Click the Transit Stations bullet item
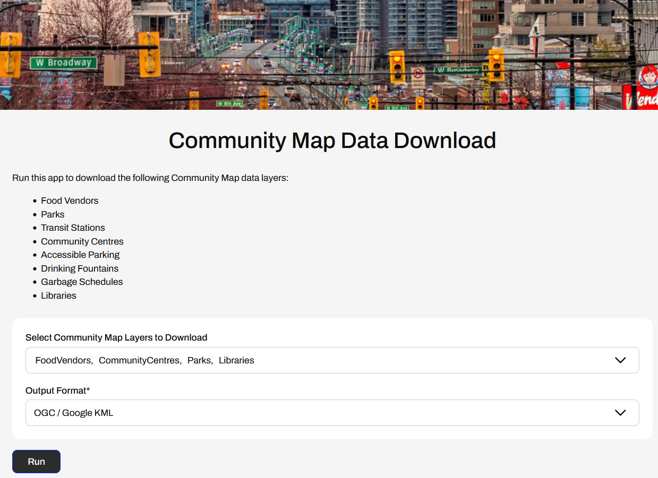 click(x=73, y=228)
